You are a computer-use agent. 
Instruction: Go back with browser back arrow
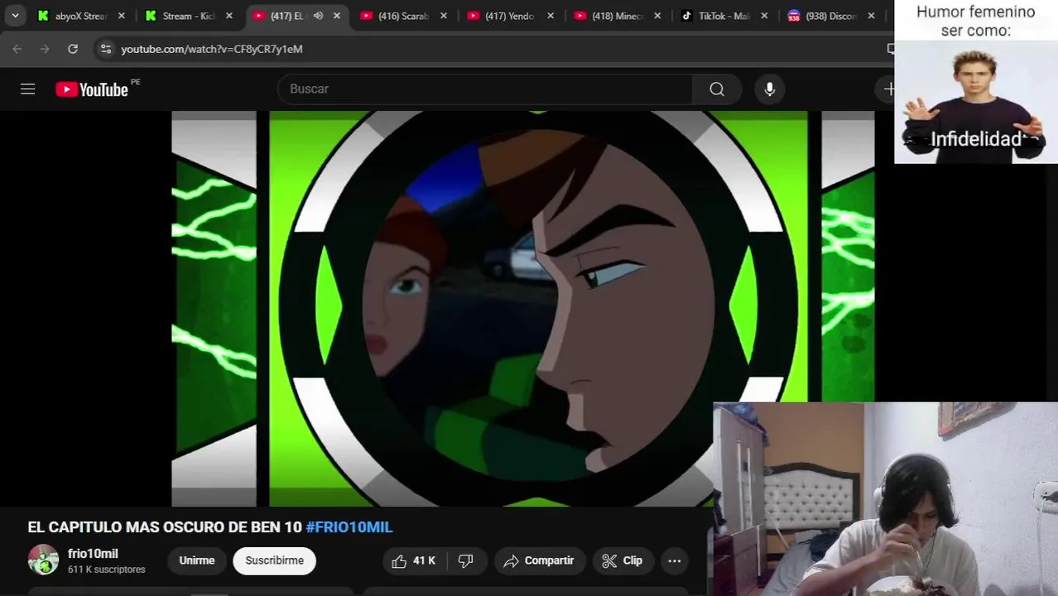[17, 49]
